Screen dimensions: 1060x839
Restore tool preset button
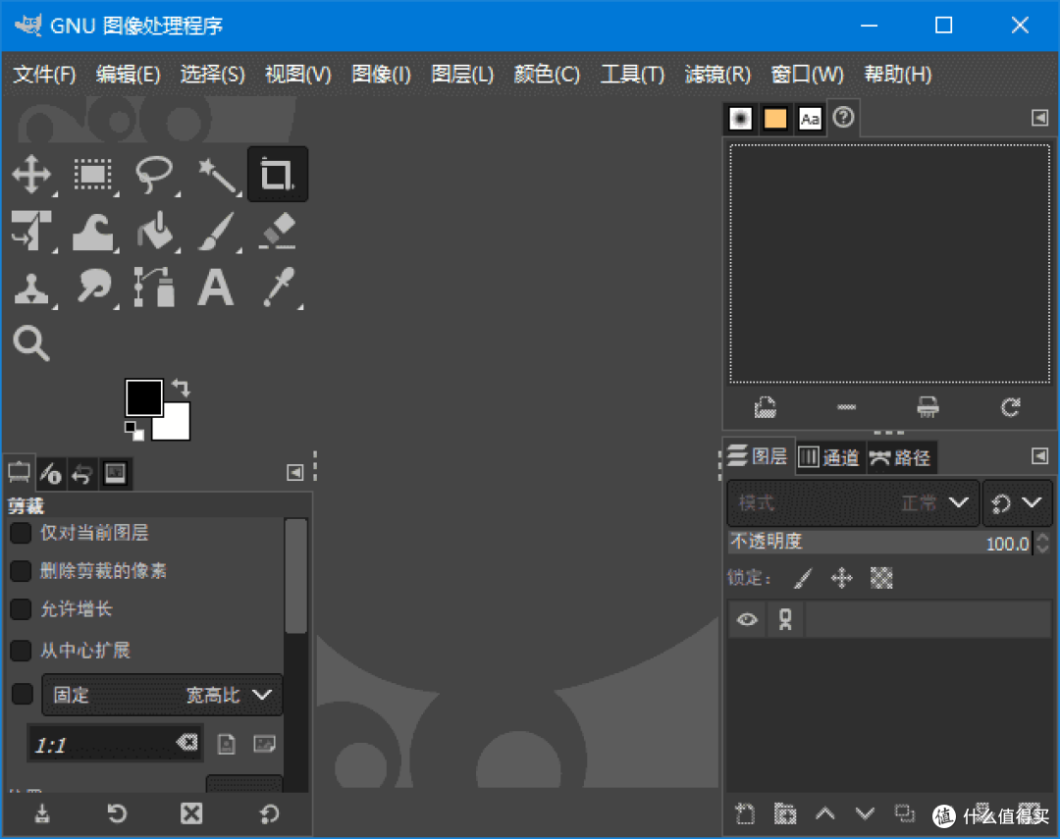(116, 813)
